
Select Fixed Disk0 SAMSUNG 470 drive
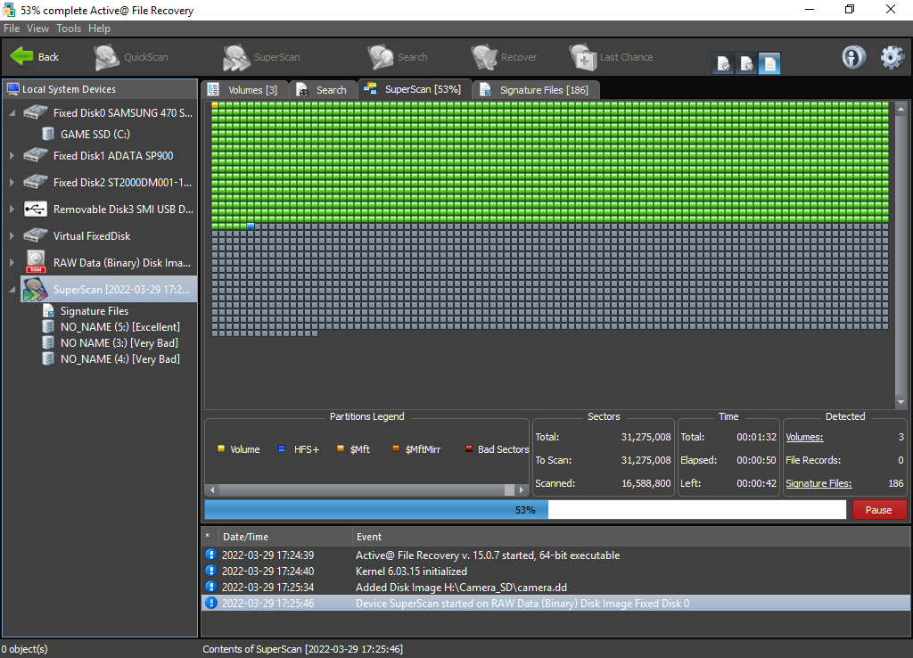(108, 113)
